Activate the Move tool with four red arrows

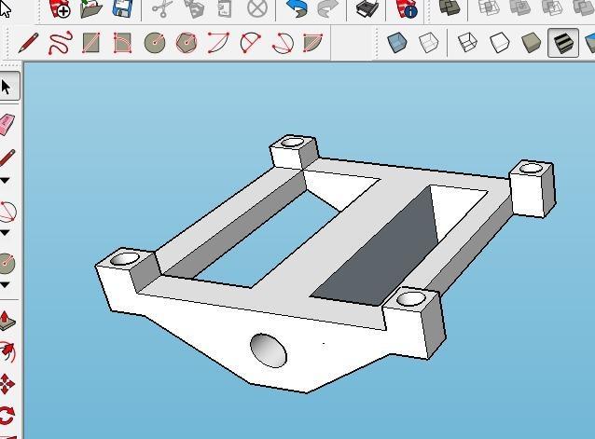[x=7, y=384]
